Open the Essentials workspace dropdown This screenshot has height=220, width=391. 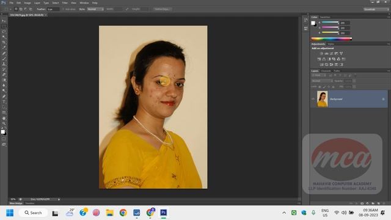376,9
